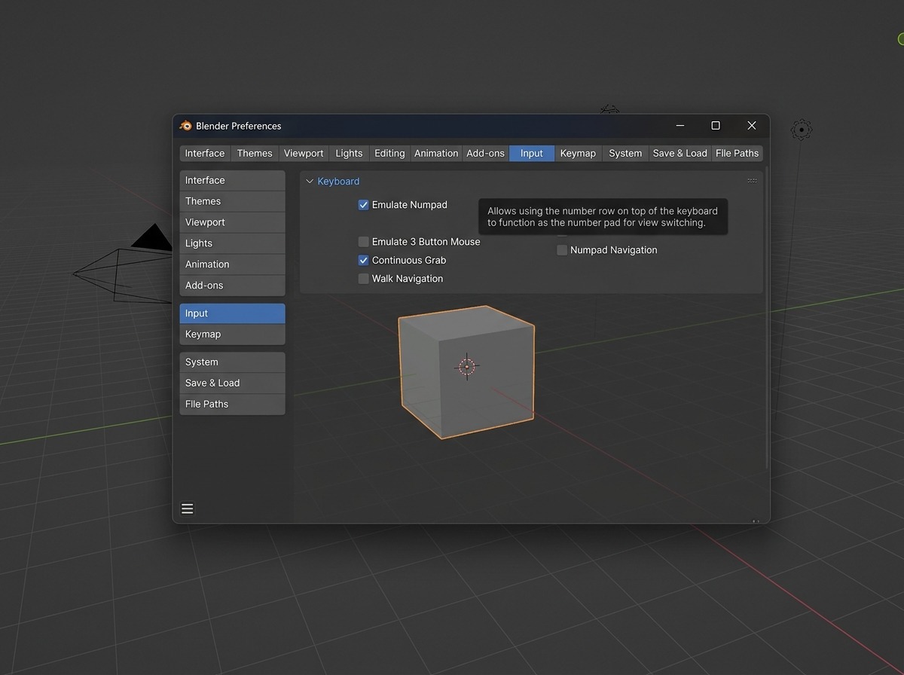
Task: Open Keymap from the left sidebar
Action: [232, 334]
